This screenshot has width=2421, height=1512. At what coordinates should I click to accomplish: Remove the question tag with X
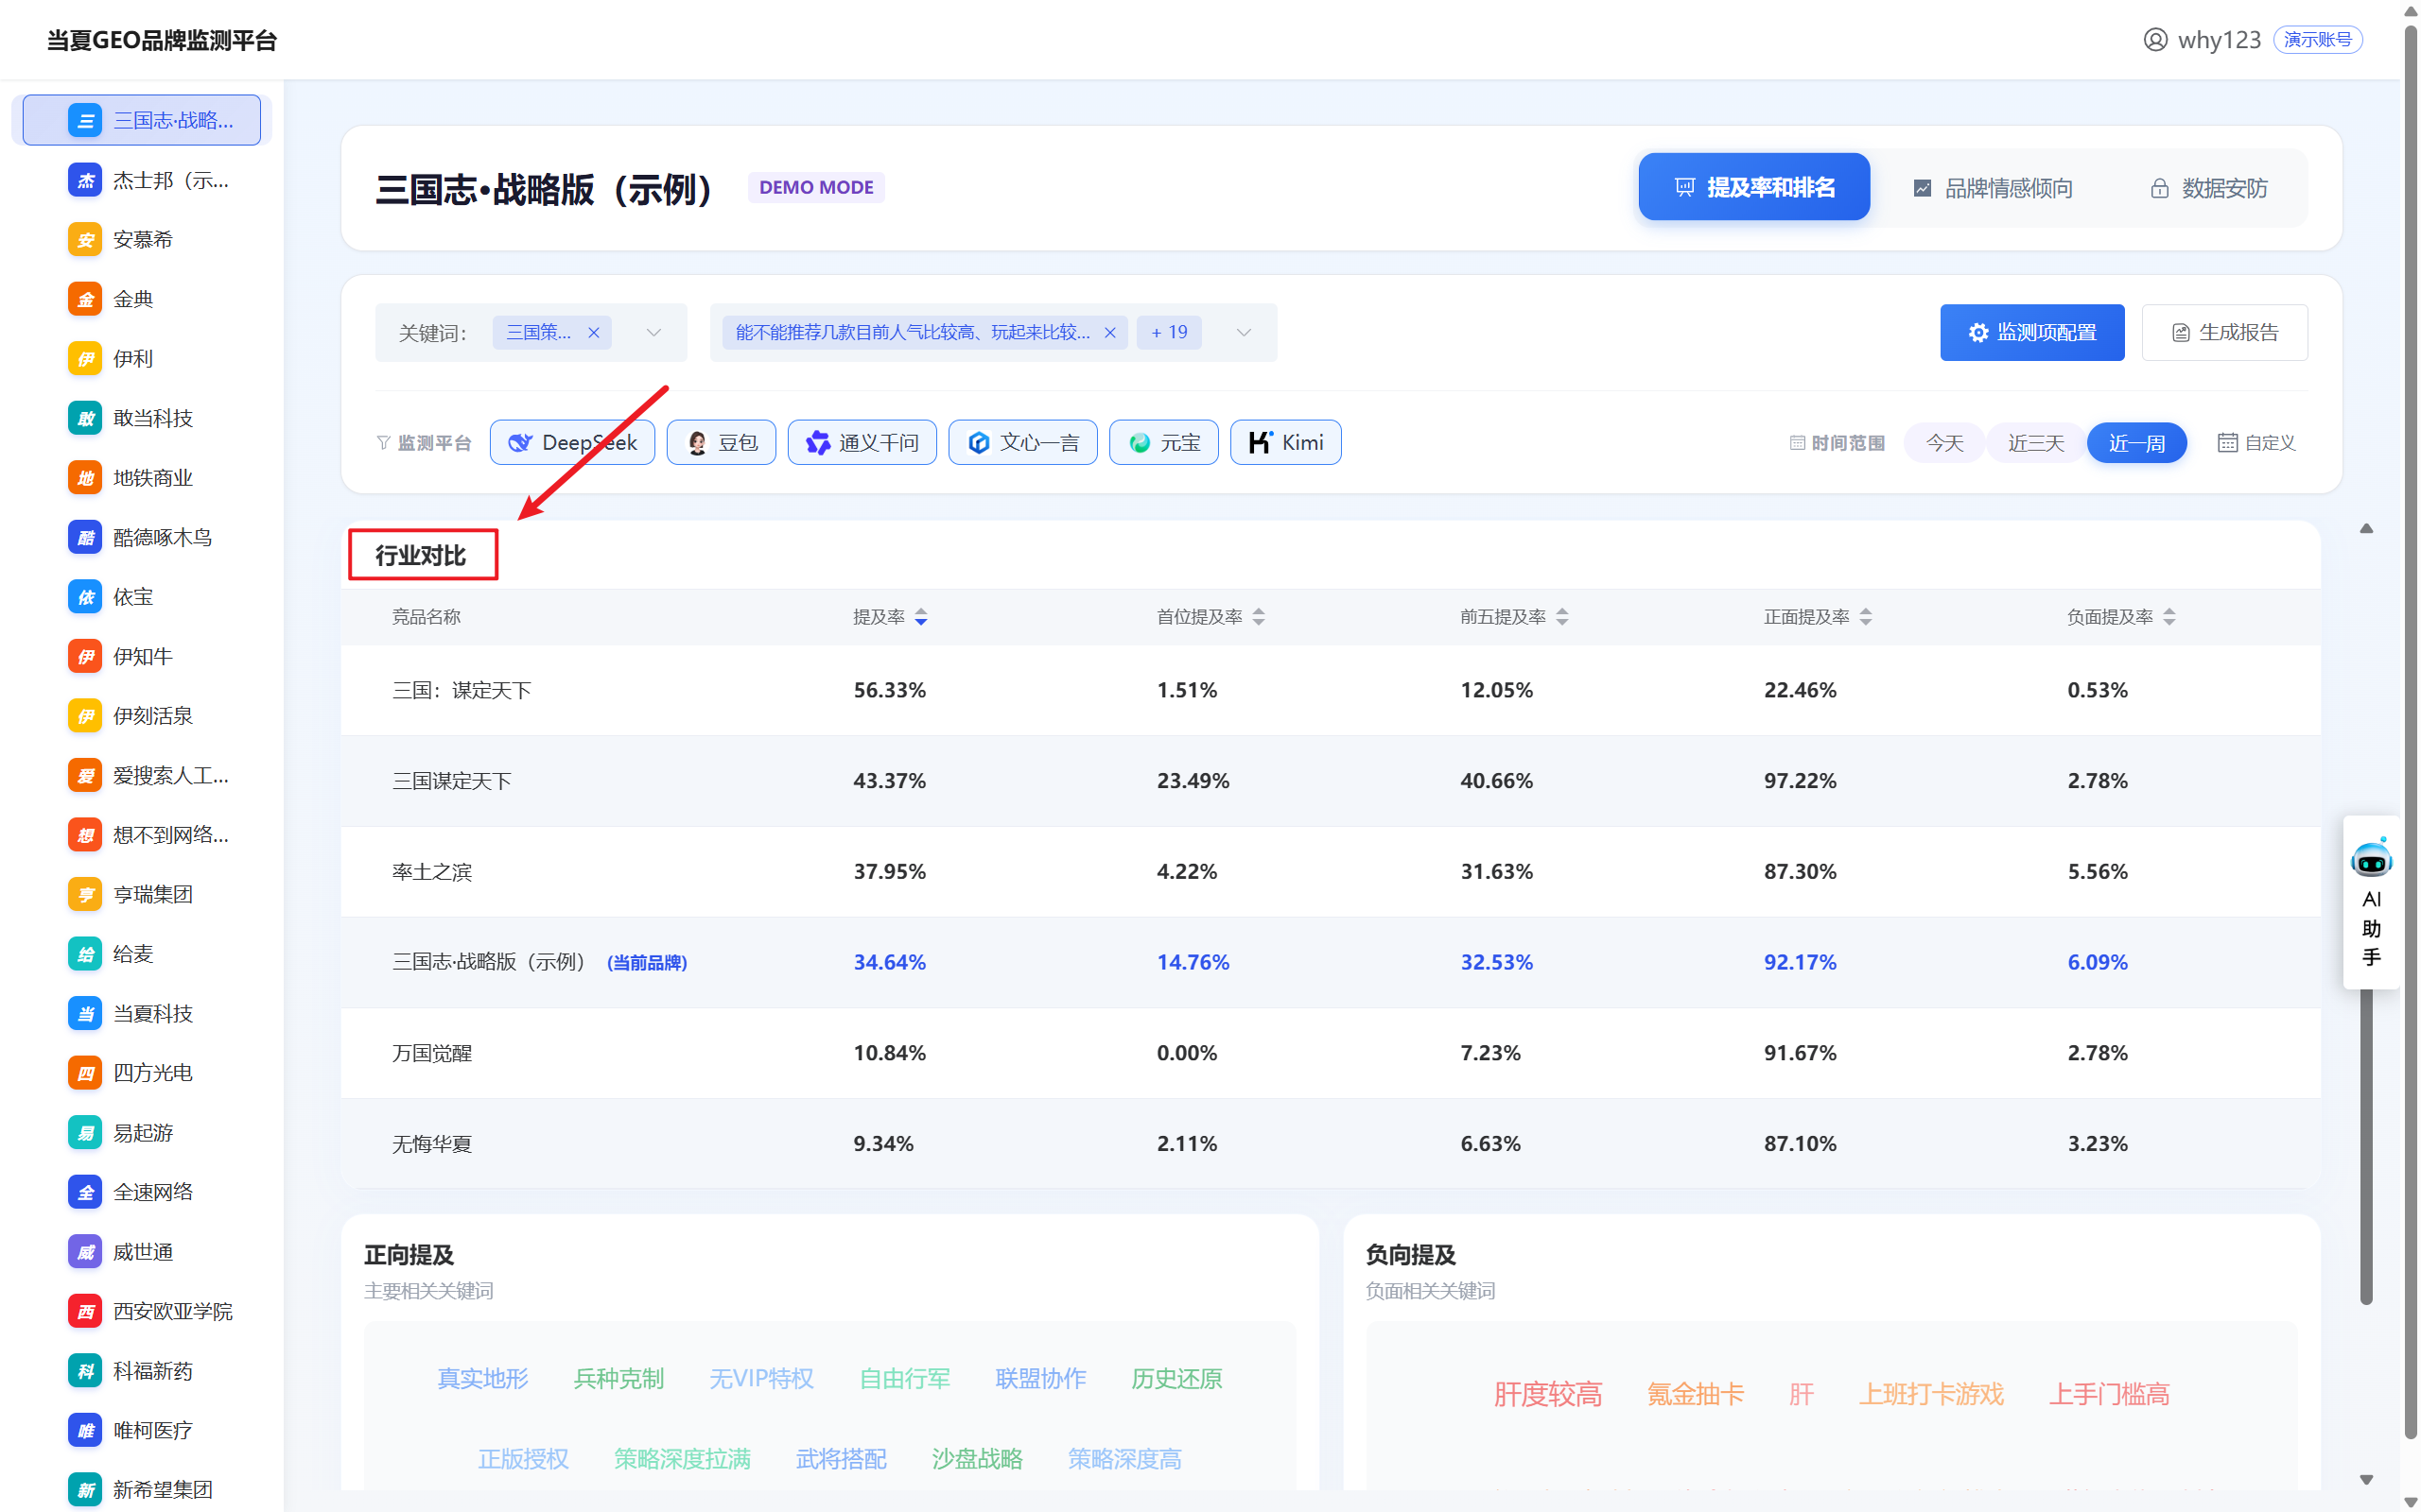pyautogui.click(x=1109, y=333)
